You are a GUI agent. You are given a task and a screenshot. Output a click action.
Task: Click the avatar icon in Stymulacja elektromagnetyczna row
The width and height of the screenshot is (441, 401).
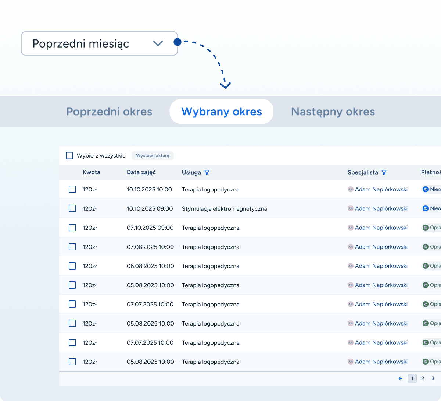click(351, 208)
